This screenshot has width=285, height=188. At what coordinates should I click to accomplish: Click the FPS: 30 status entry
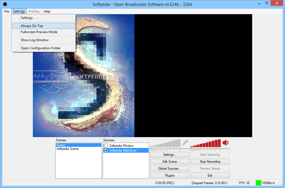point(244,183)
